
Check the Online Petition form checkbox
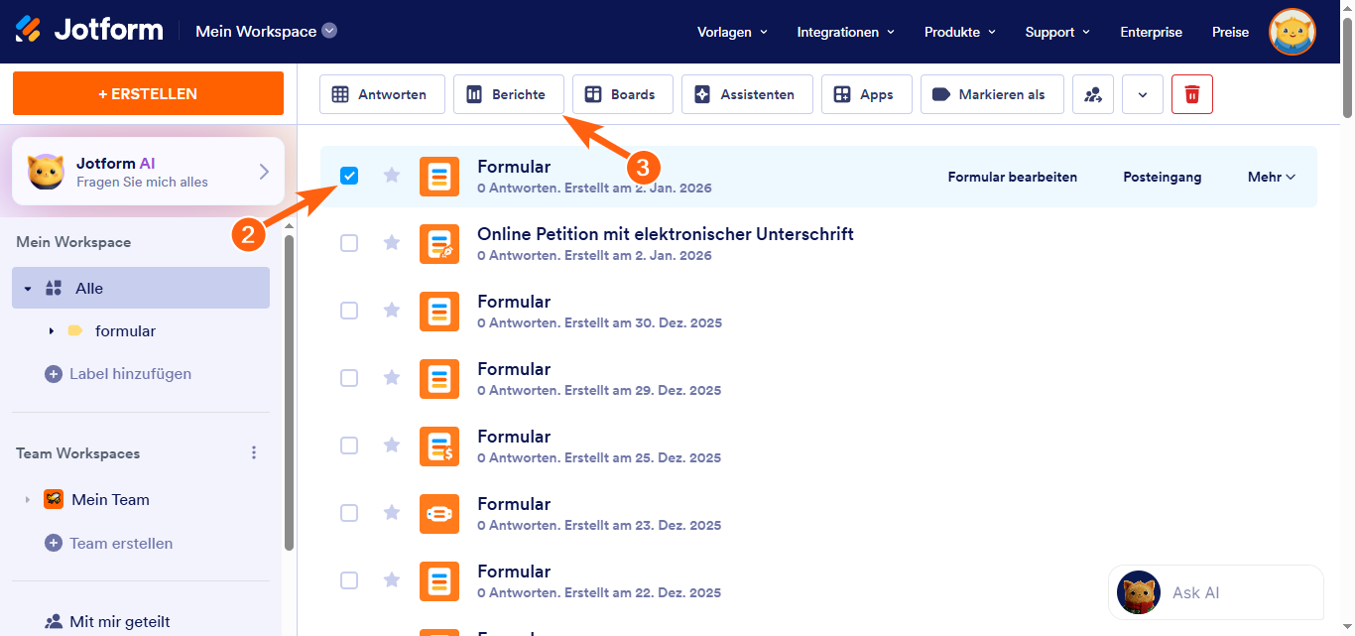click(x=349, y=243)
